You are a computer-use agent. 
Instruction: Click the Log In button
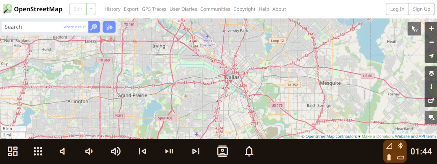coord(397,9)
